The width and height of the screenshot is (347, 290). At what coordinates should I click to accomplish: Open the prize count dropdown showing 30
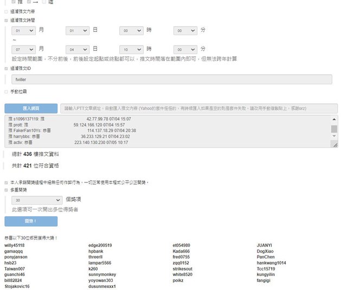coord(36,200)
